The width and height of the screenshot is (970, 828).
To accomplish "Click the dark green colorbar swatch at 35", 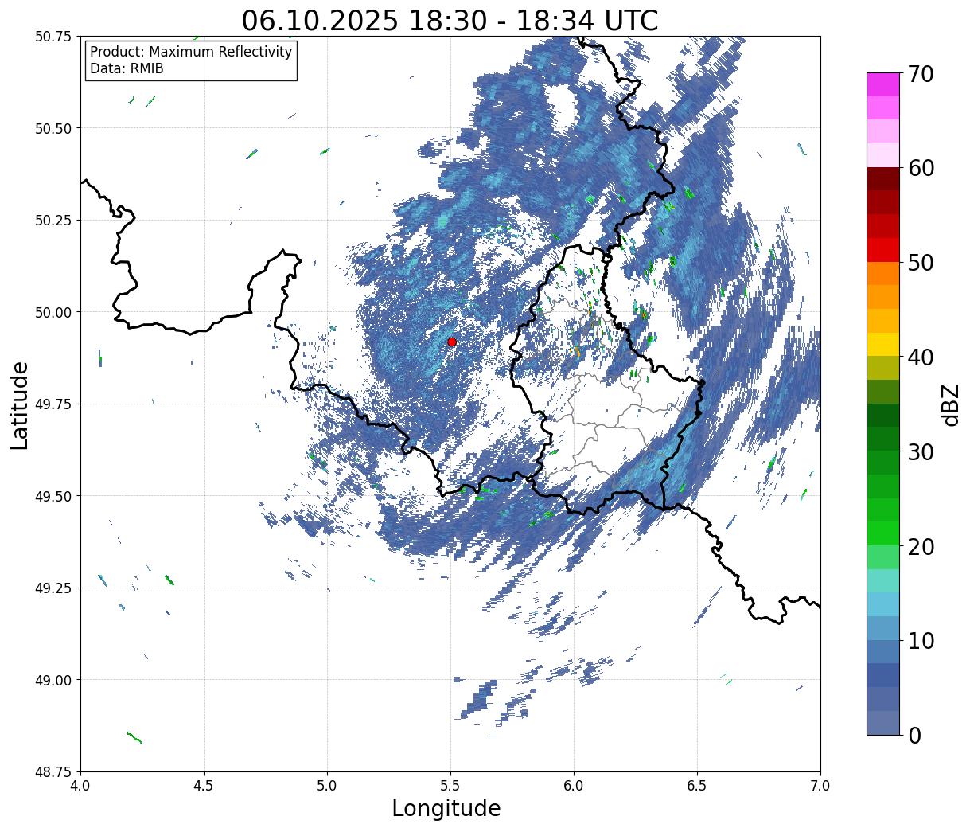I will pyautogui.click(x=883, y=416).
